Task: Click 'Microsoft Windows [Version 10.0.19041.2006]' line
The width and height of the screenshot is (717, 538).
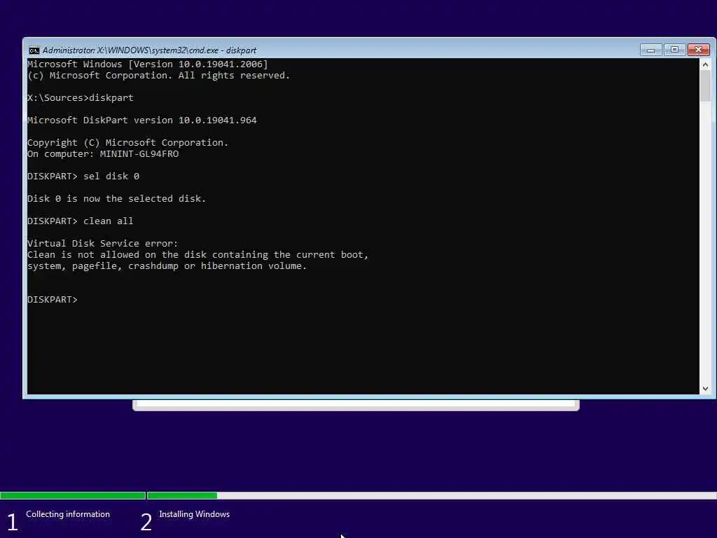Action: pos(148,64)
